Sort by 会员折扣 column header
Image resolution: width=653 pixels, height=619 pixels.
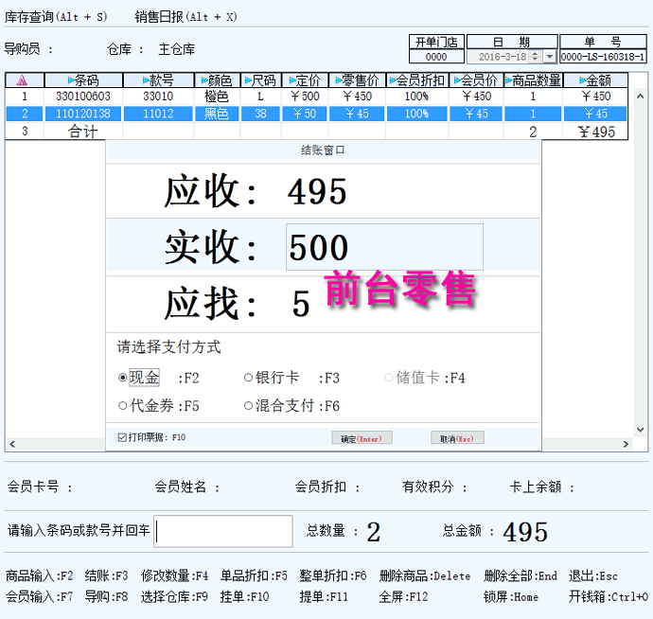click(416, 80)
